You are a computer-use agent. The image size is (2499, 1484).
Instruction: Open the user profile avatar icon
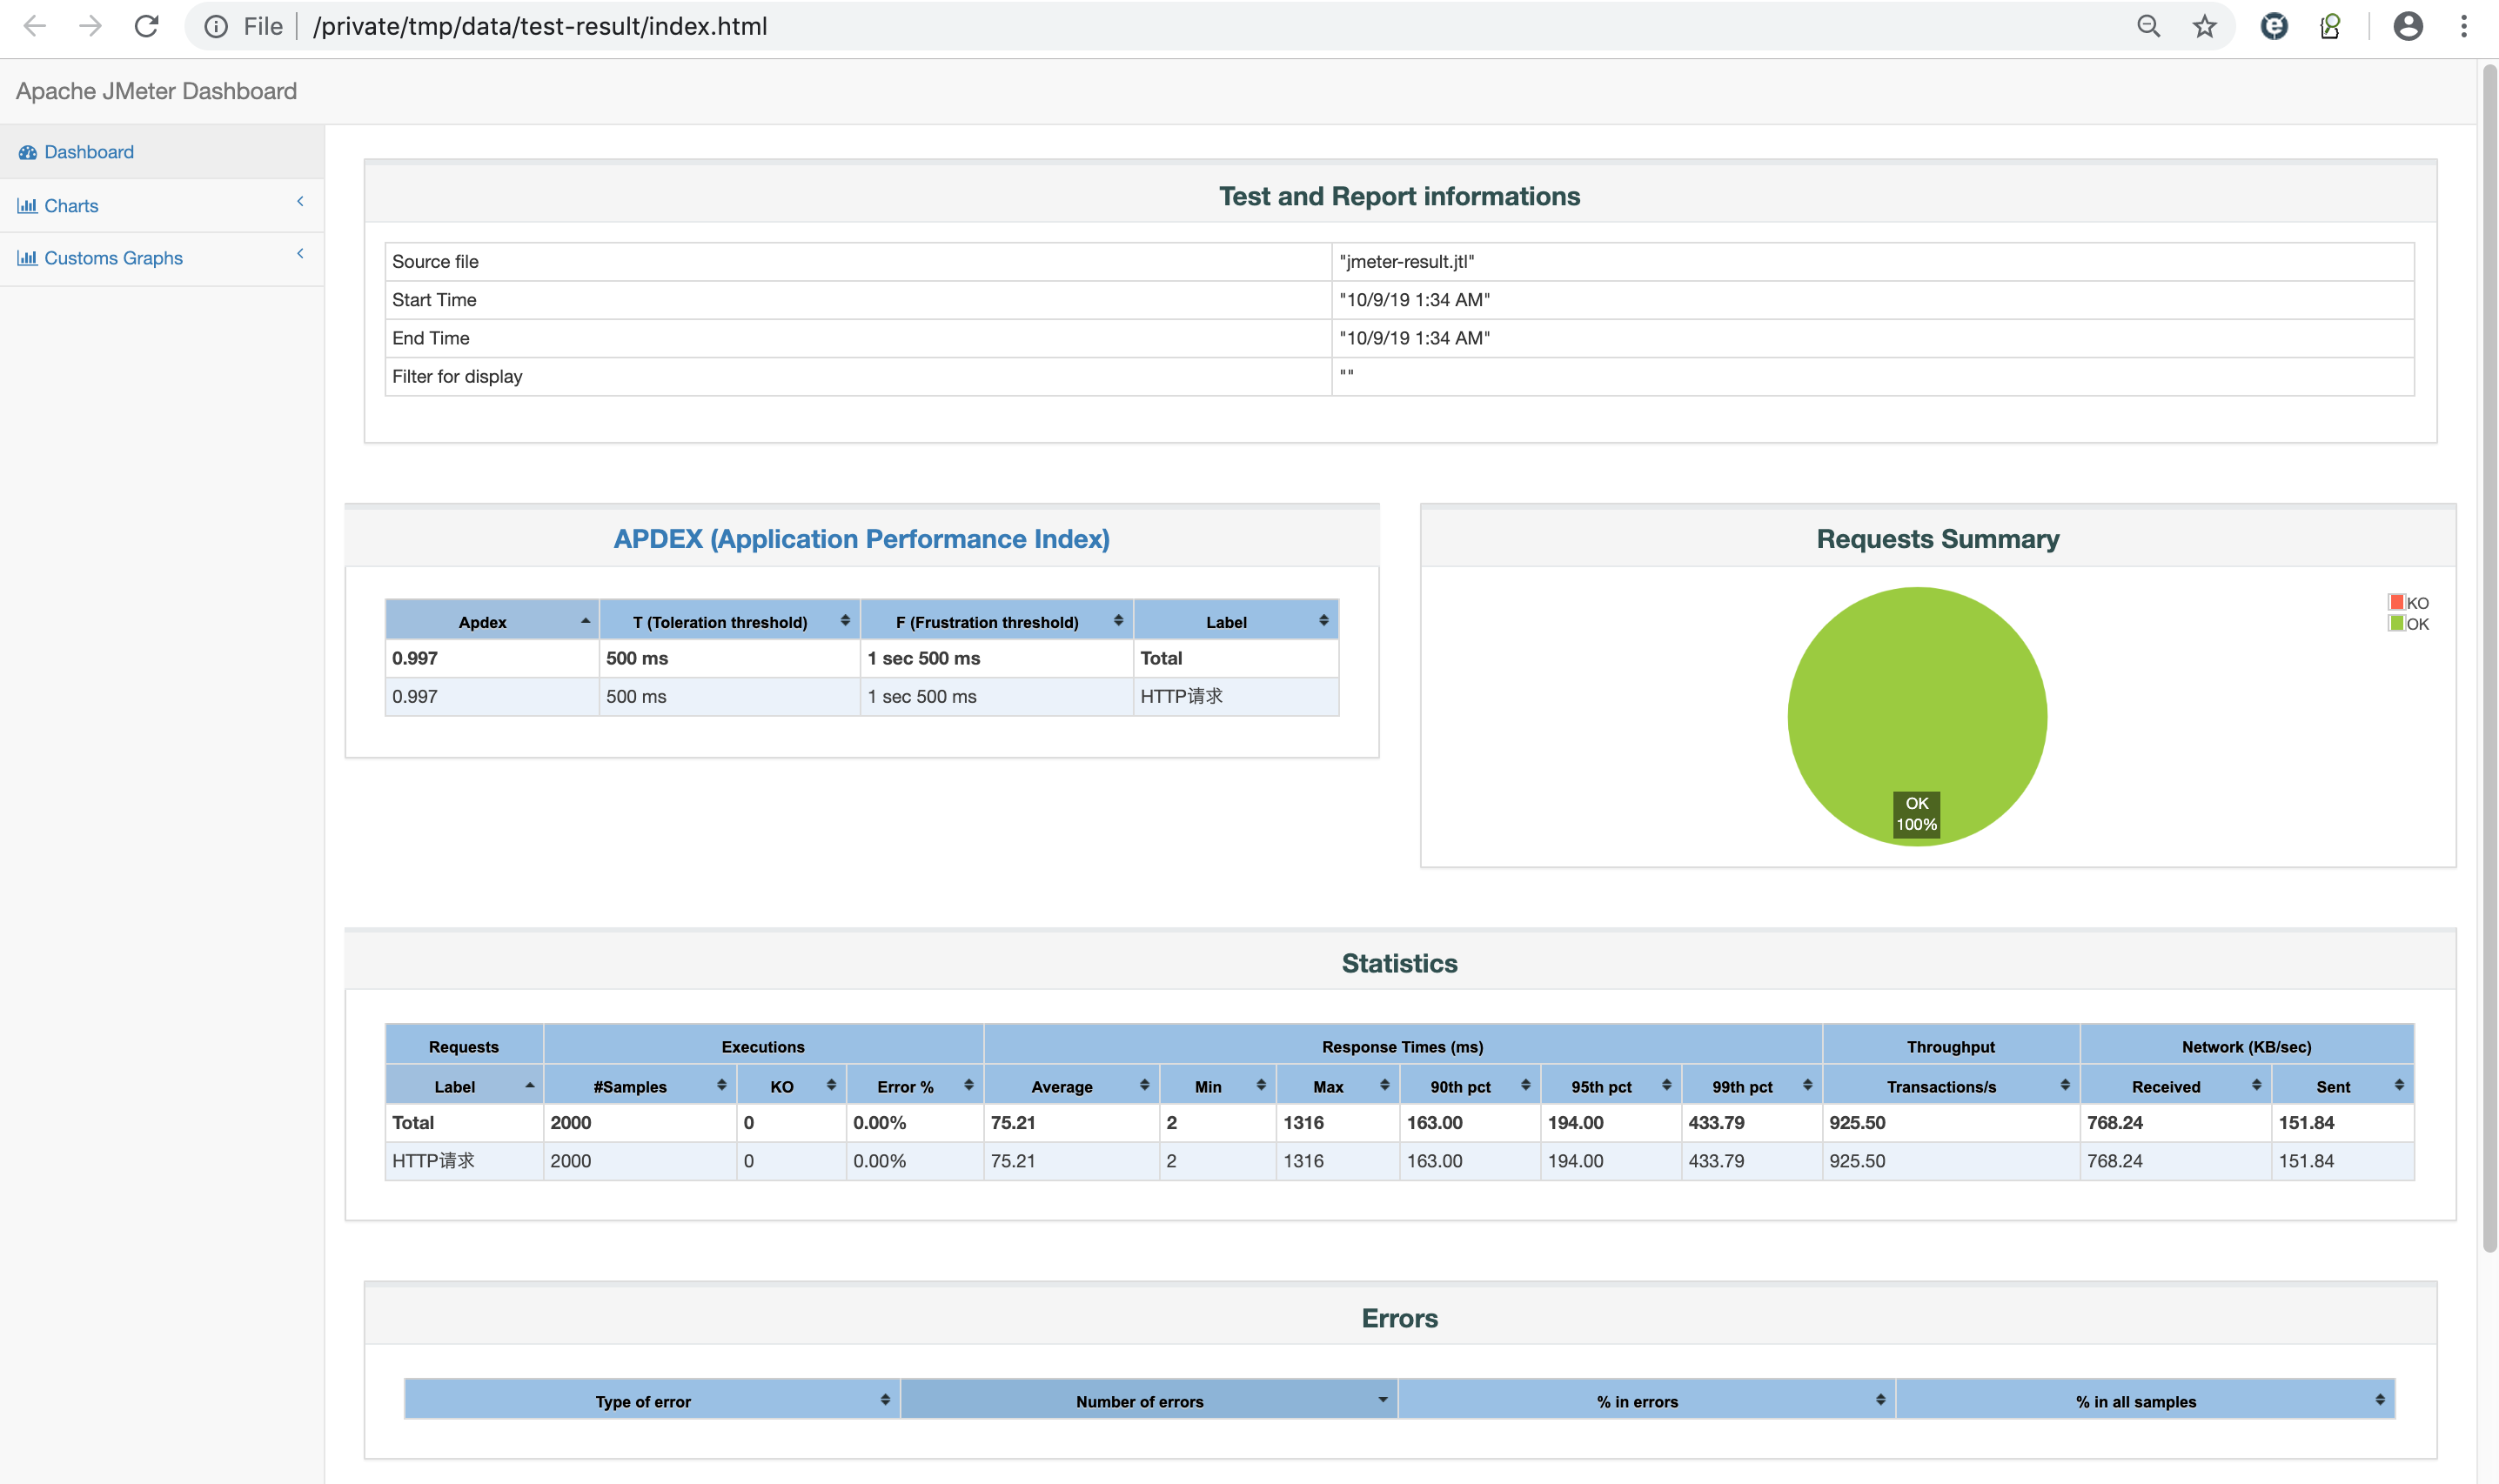(2407, 26)
